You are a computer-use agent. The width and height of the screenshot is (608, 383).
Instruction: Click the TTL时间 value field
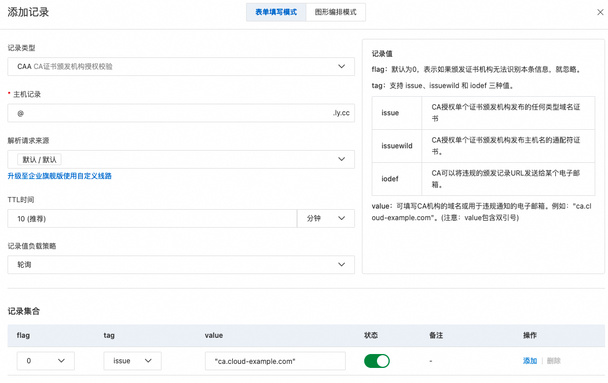152,218
